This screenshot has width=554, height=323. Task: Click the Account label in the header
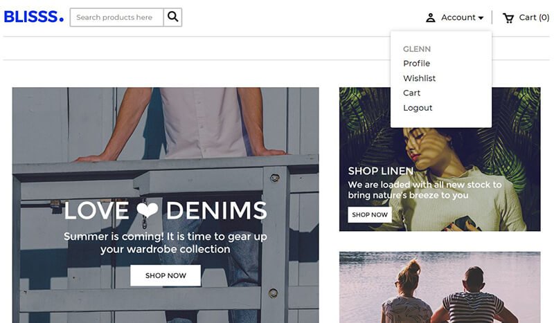coord(458,17)
